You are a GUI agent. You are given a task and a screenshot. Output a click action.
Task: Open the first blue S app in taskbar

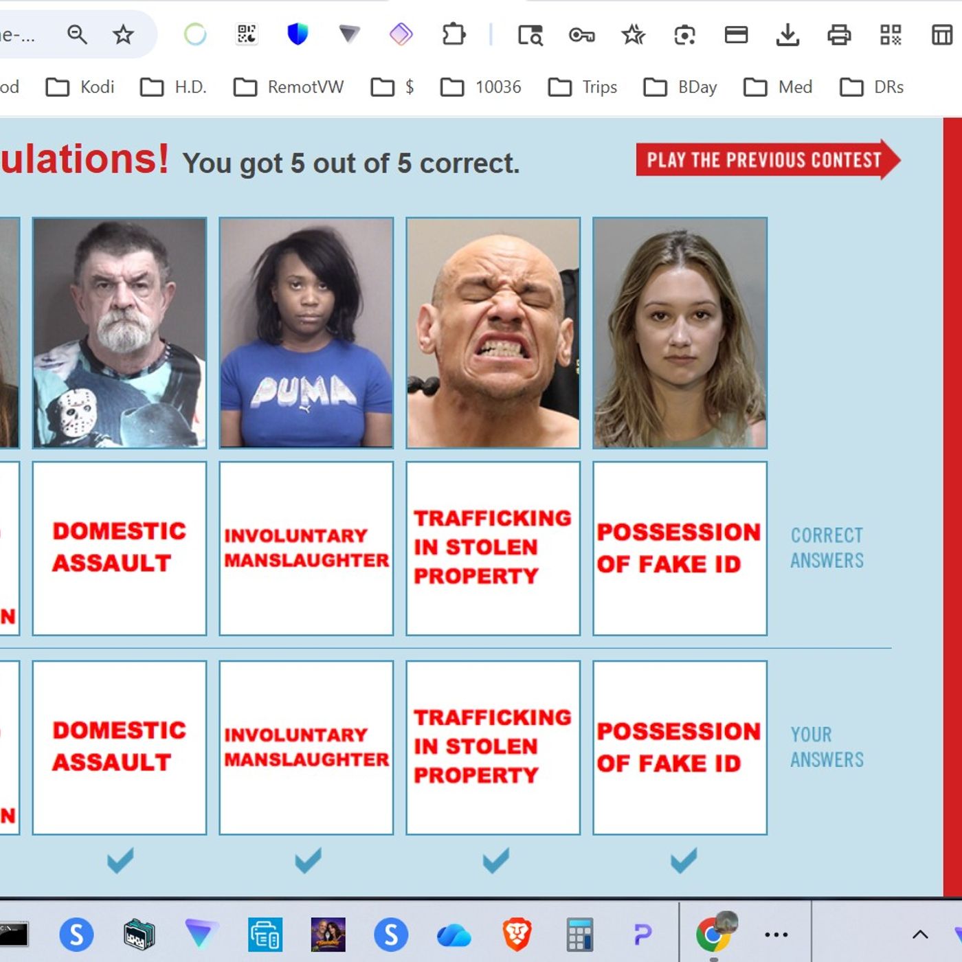(x=76, y=935)
